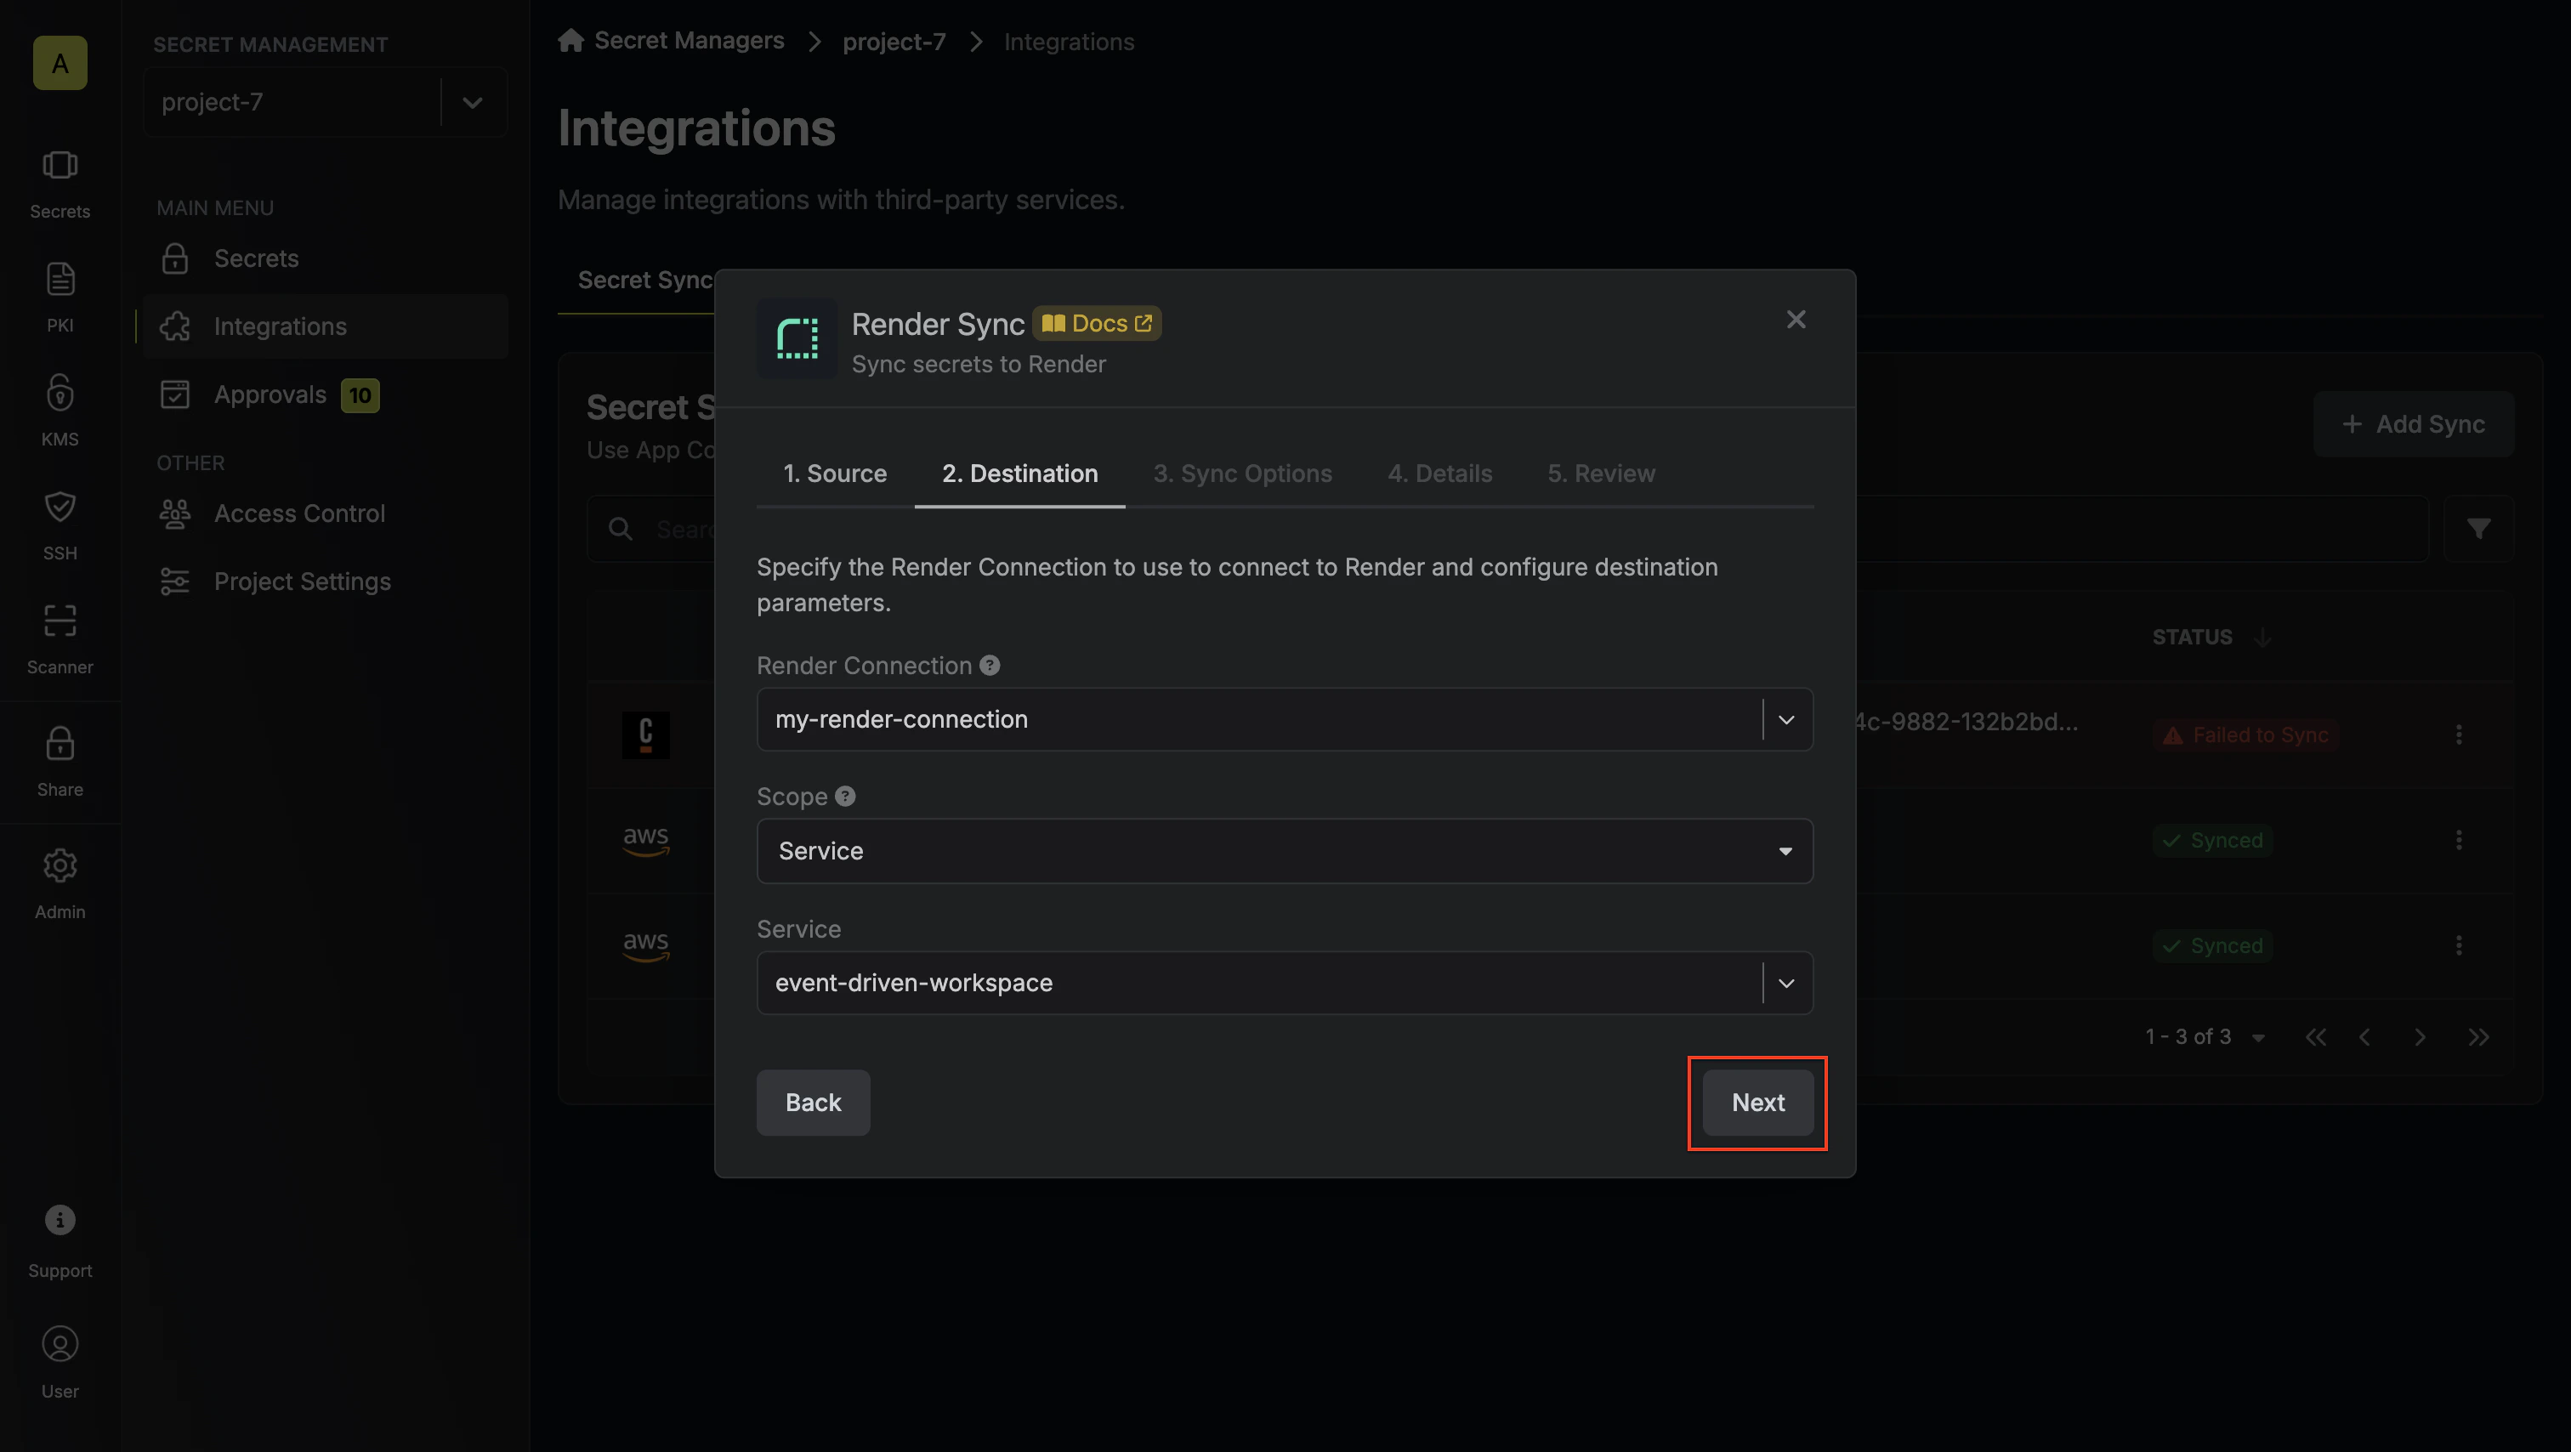
Task: Click the Approvals count badge 10
Action: [x=360, y=395]
